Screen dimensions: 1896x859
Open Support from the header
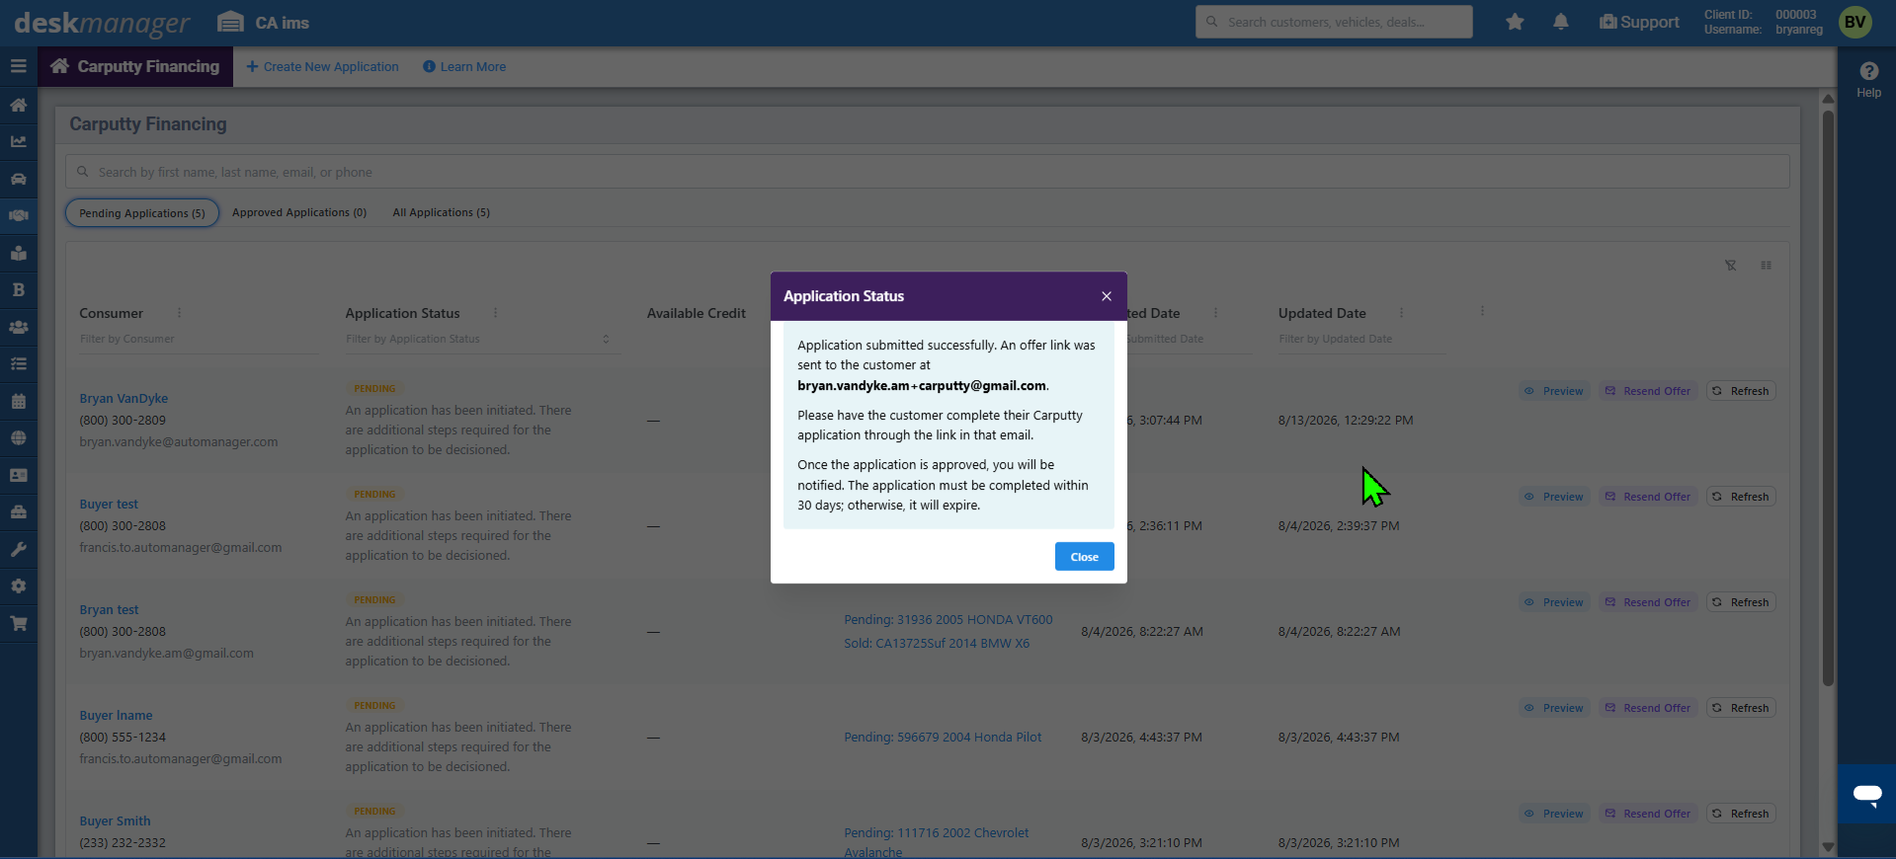tap(1639, 22)
